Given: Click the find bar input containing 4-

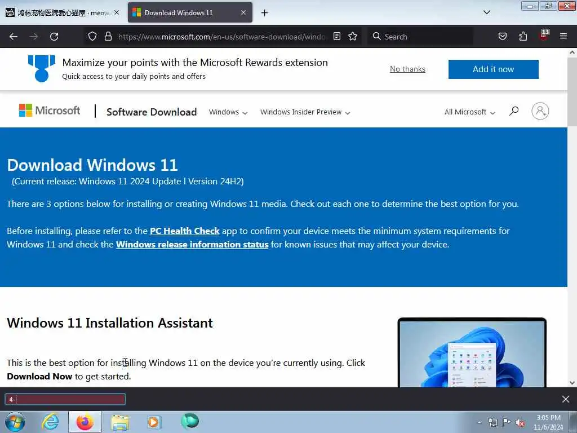Looking at the screenshot, I should [x=65, y=400].
